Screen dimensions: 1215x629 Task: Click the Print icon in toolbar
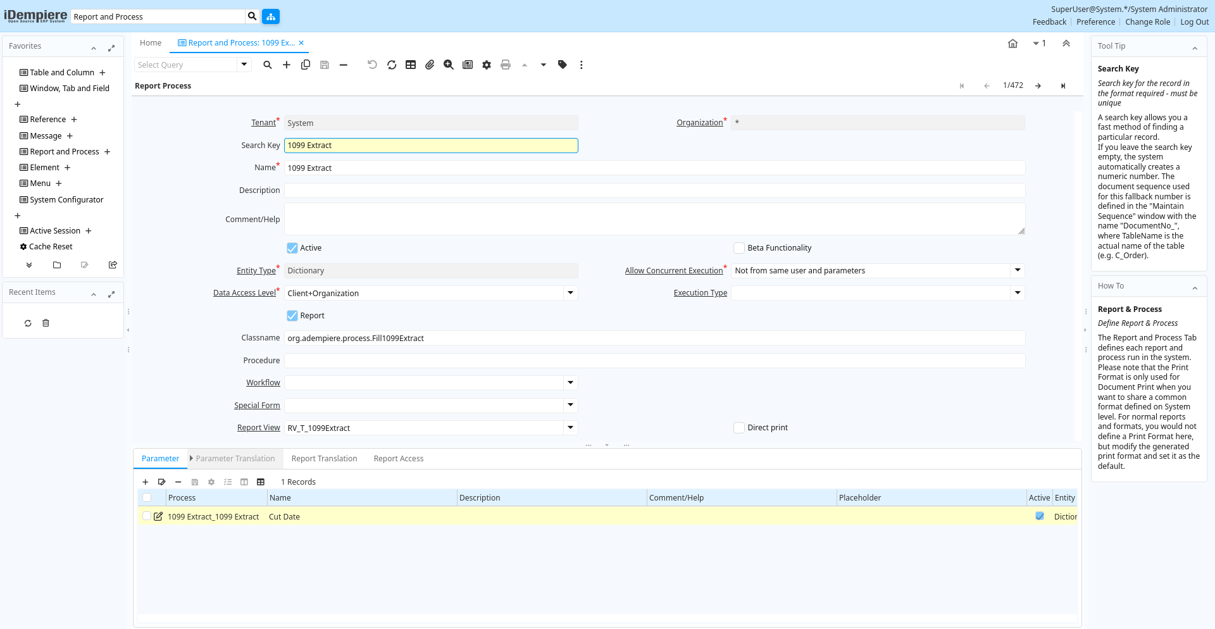(x=506, y=65)
